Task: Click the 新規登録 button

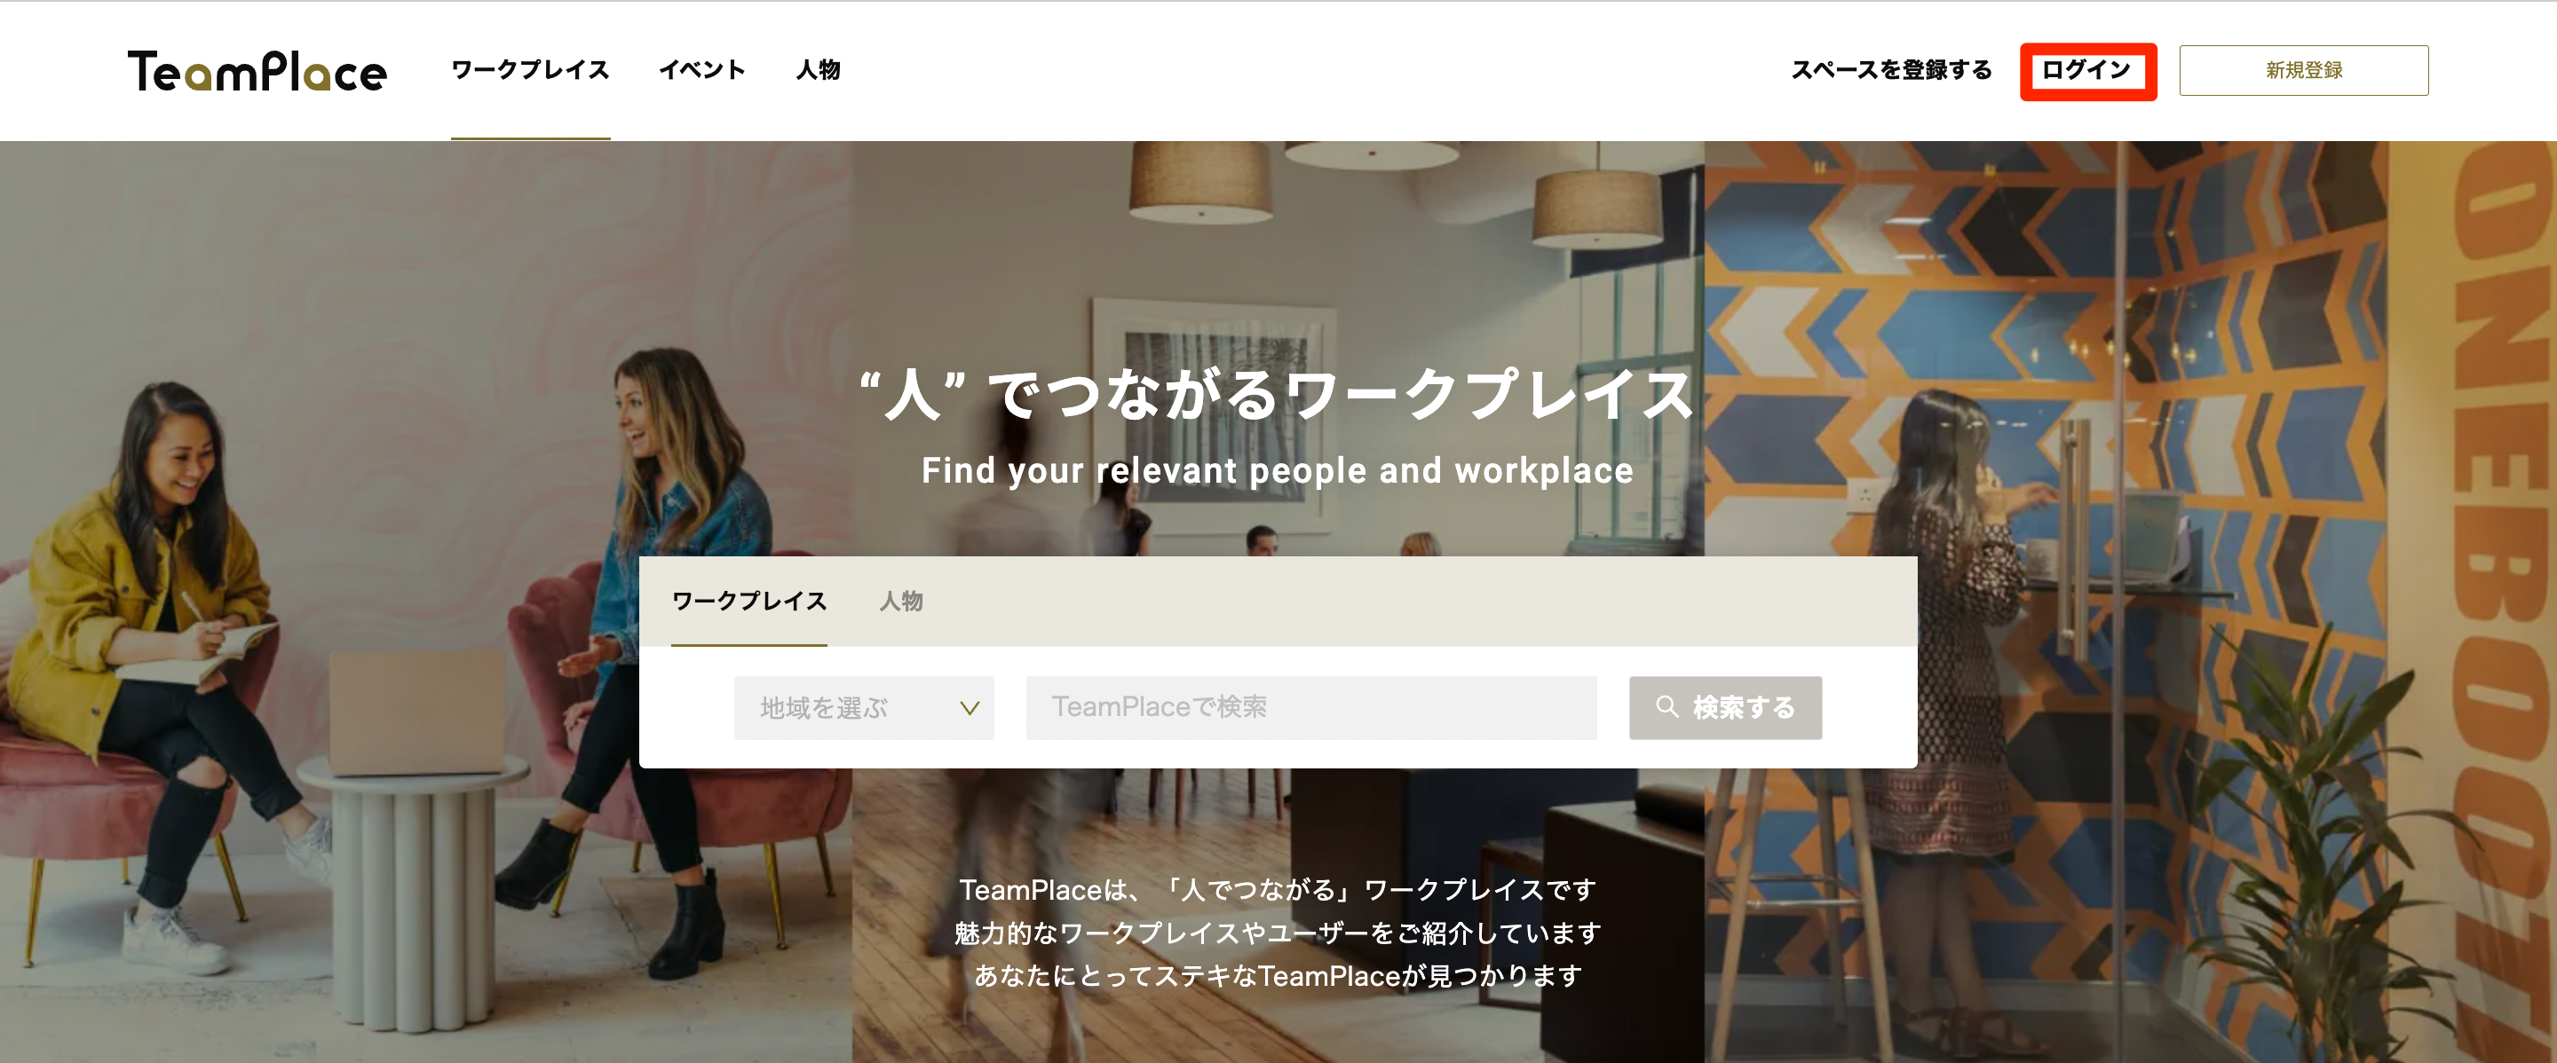Action: click(2303, 70)
